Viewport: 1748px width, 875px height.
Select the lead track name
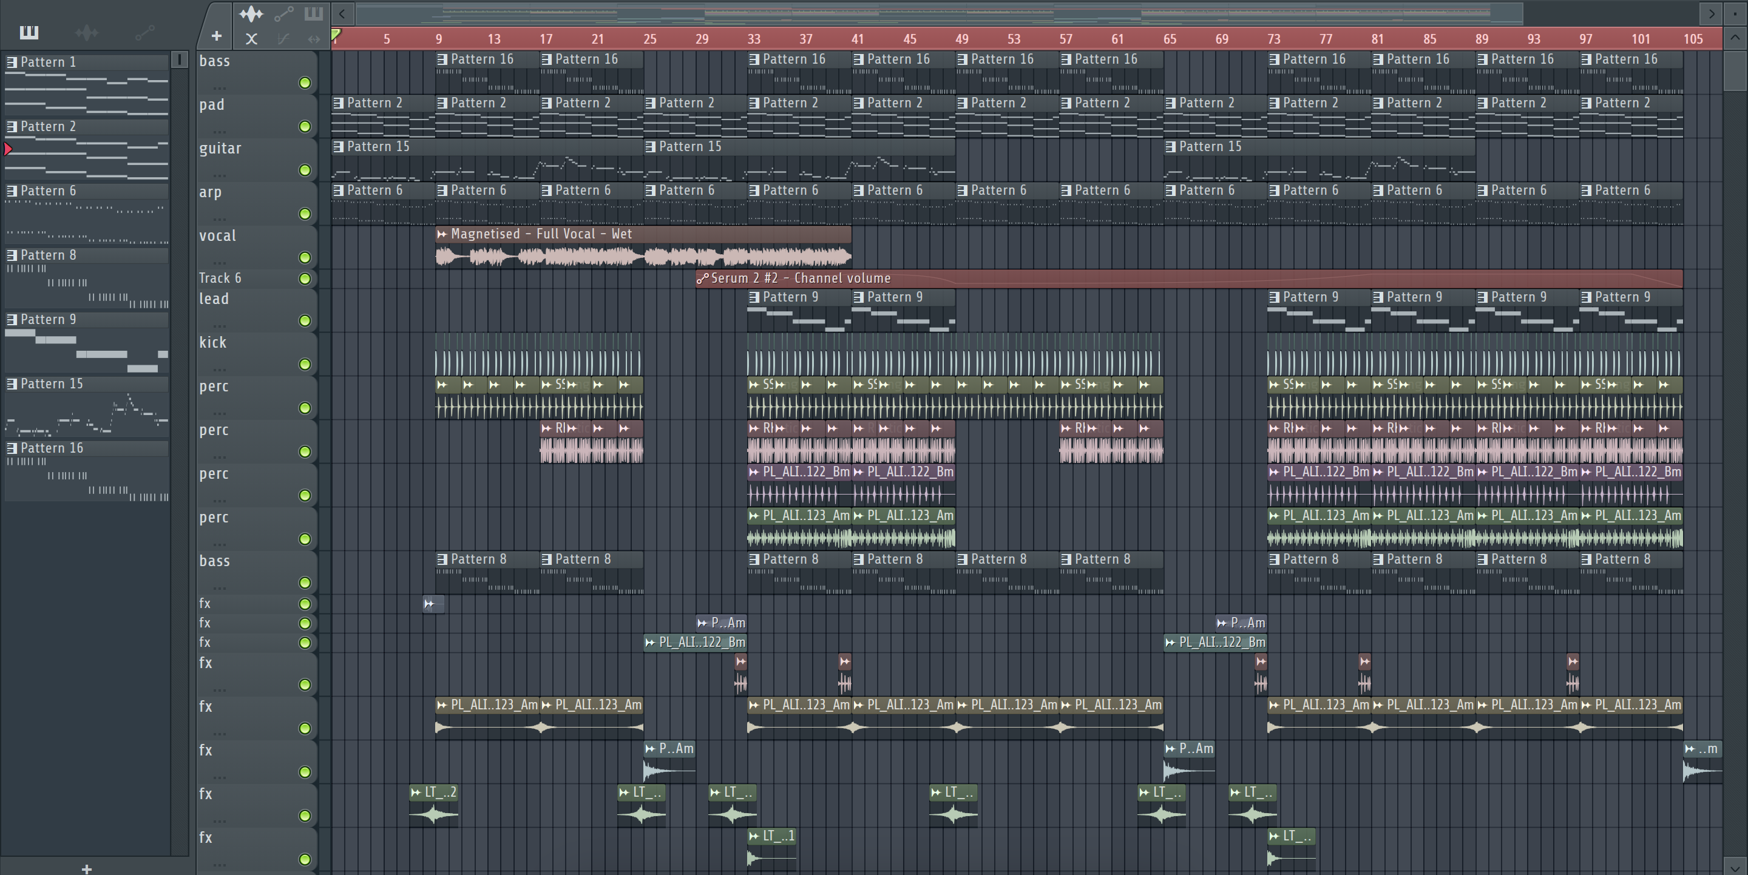tap(214, 299)
